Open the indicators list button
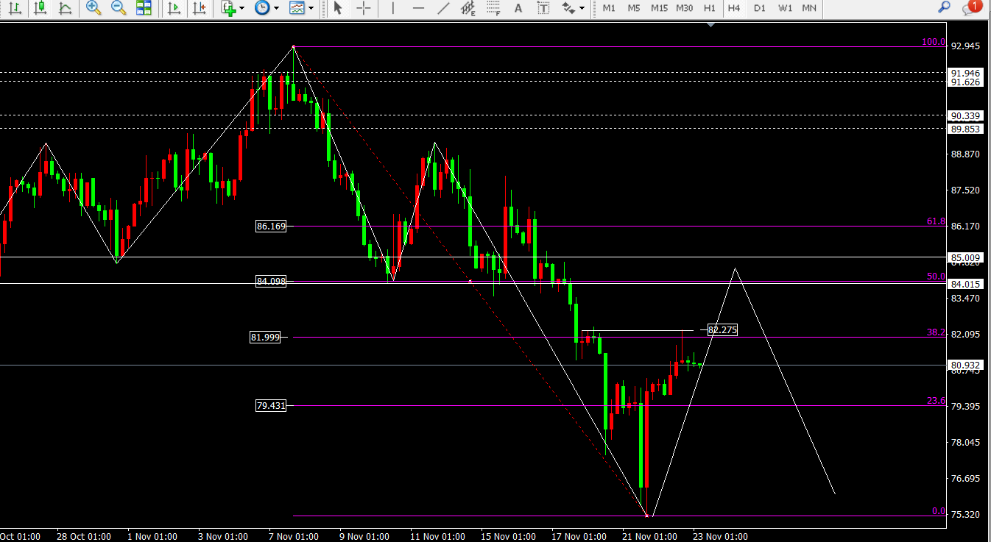 229,8
